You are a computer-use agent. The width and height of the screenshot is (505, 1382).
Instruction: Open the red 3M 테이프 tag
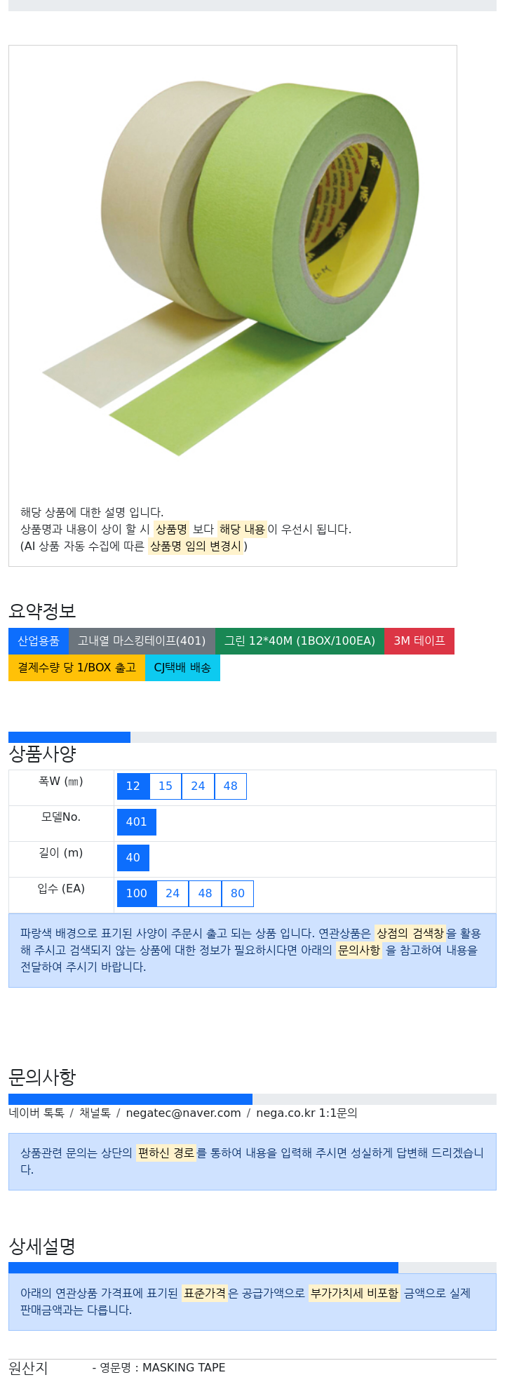point(419,640)
